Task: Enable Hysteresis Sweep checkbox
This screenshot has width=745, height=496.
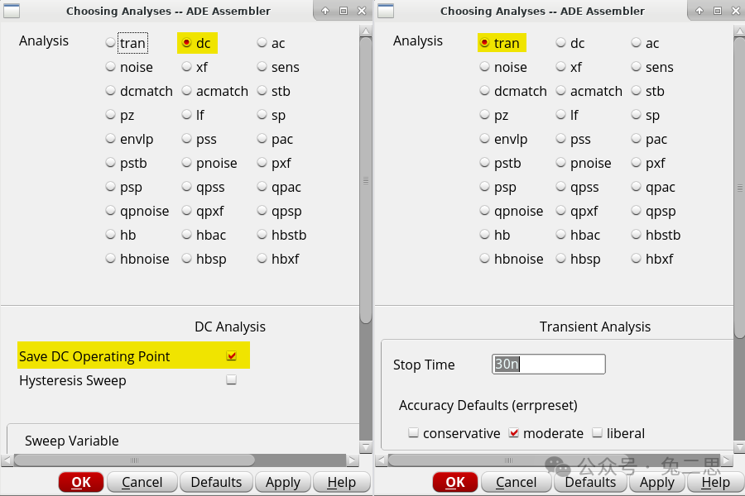Action: (232, 380)
